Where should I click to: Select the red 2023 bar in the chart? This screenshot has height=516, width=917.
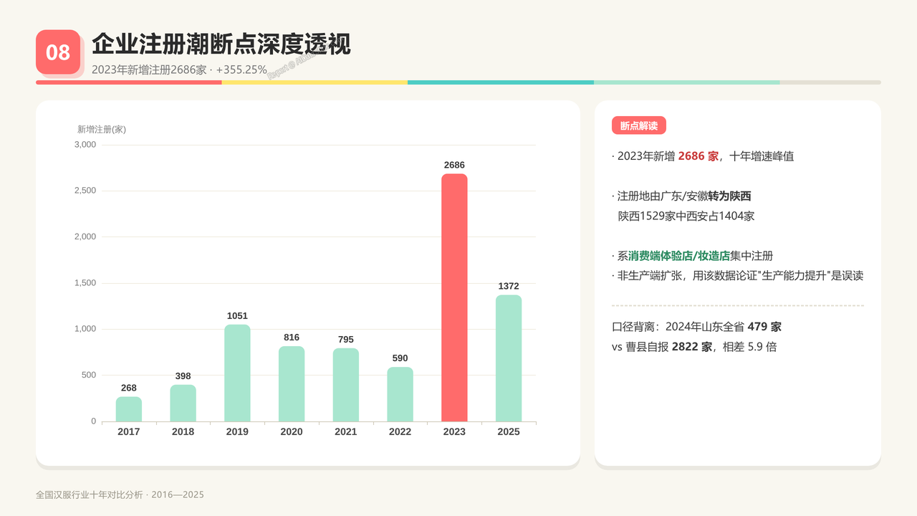coord(454,297)
